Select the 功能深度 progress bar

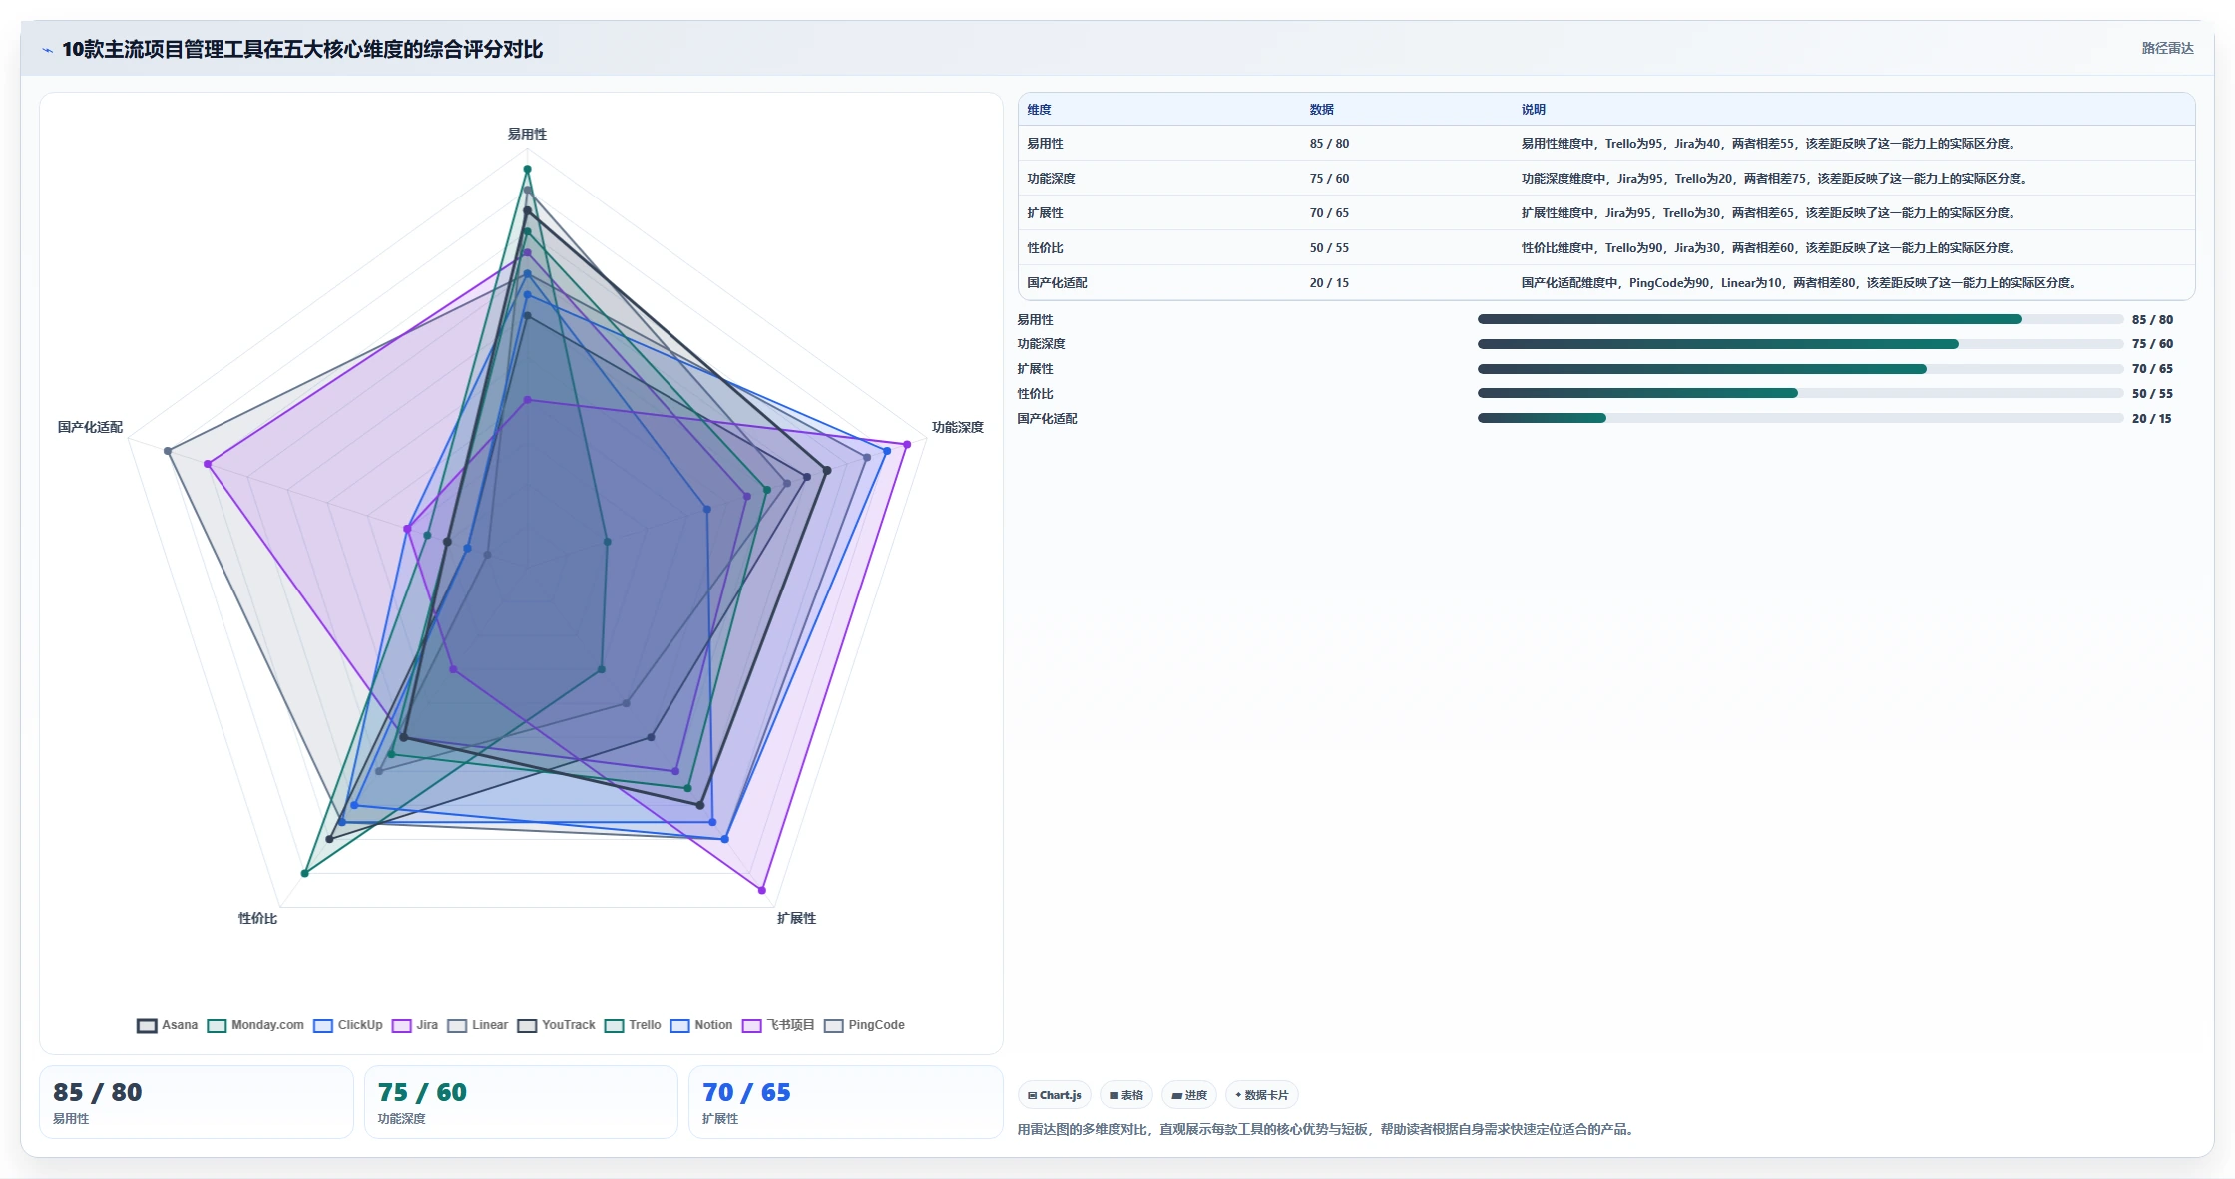click(x=1800, y=344)
